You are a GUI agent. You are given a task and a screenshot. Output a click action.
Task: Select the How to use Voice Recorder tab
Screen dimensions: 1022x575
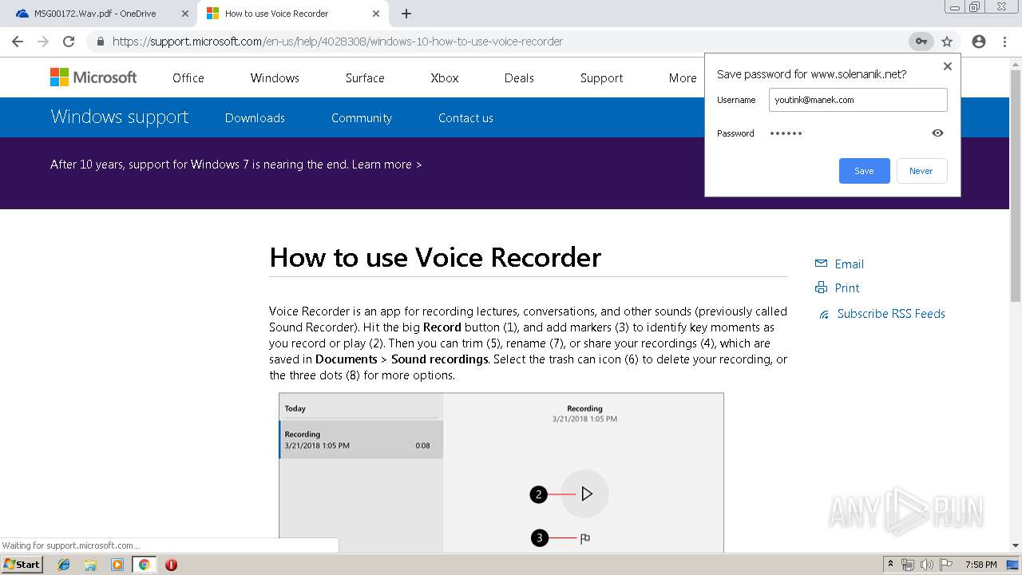[293, 14]
